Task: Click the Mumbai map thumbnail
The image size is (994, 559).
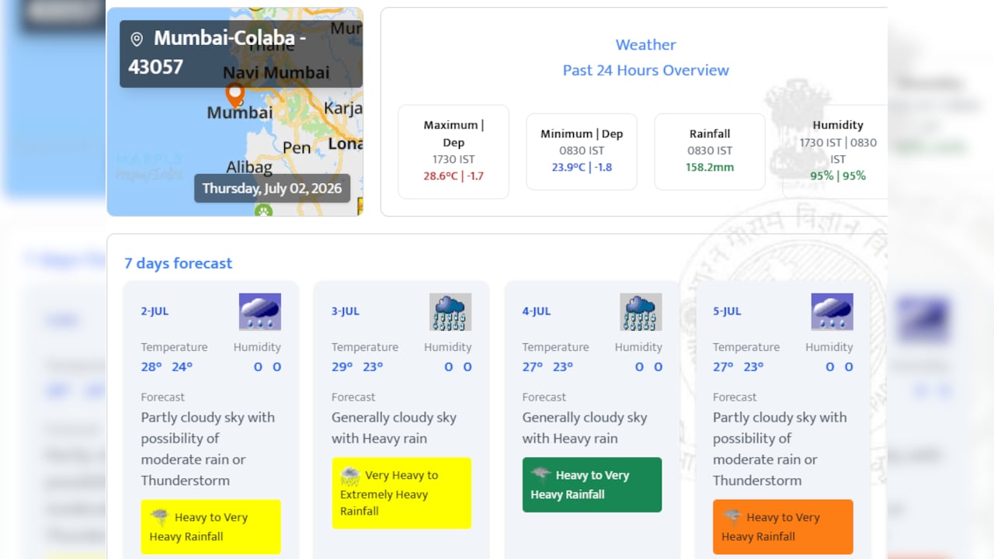Action: (x=235, y=112)
